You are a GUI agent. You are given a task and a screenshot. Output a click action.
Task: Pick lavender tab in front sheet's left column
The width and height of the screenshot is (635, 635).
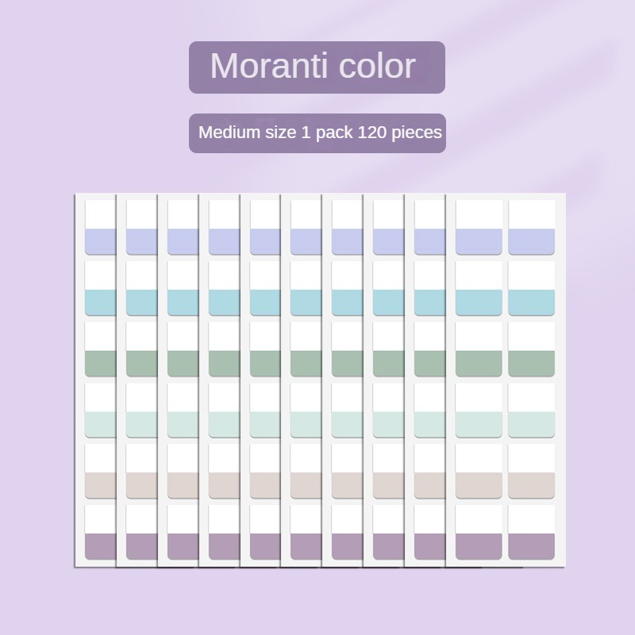pos(479,241)
